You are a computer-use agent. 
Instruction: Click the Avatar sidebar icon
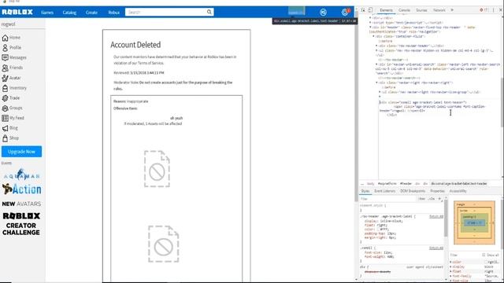tap(5, 78)
